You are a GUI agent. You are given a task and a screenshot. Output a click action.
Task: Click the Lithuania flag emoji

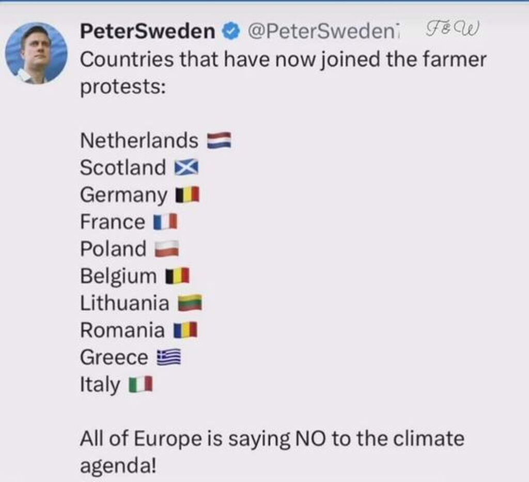190,303
